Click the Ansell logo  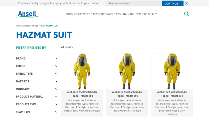click(27, 14)
